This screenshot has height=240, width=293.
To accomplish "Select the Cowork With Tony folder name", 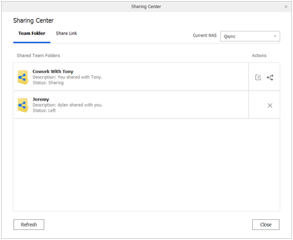I will [53, 72].
